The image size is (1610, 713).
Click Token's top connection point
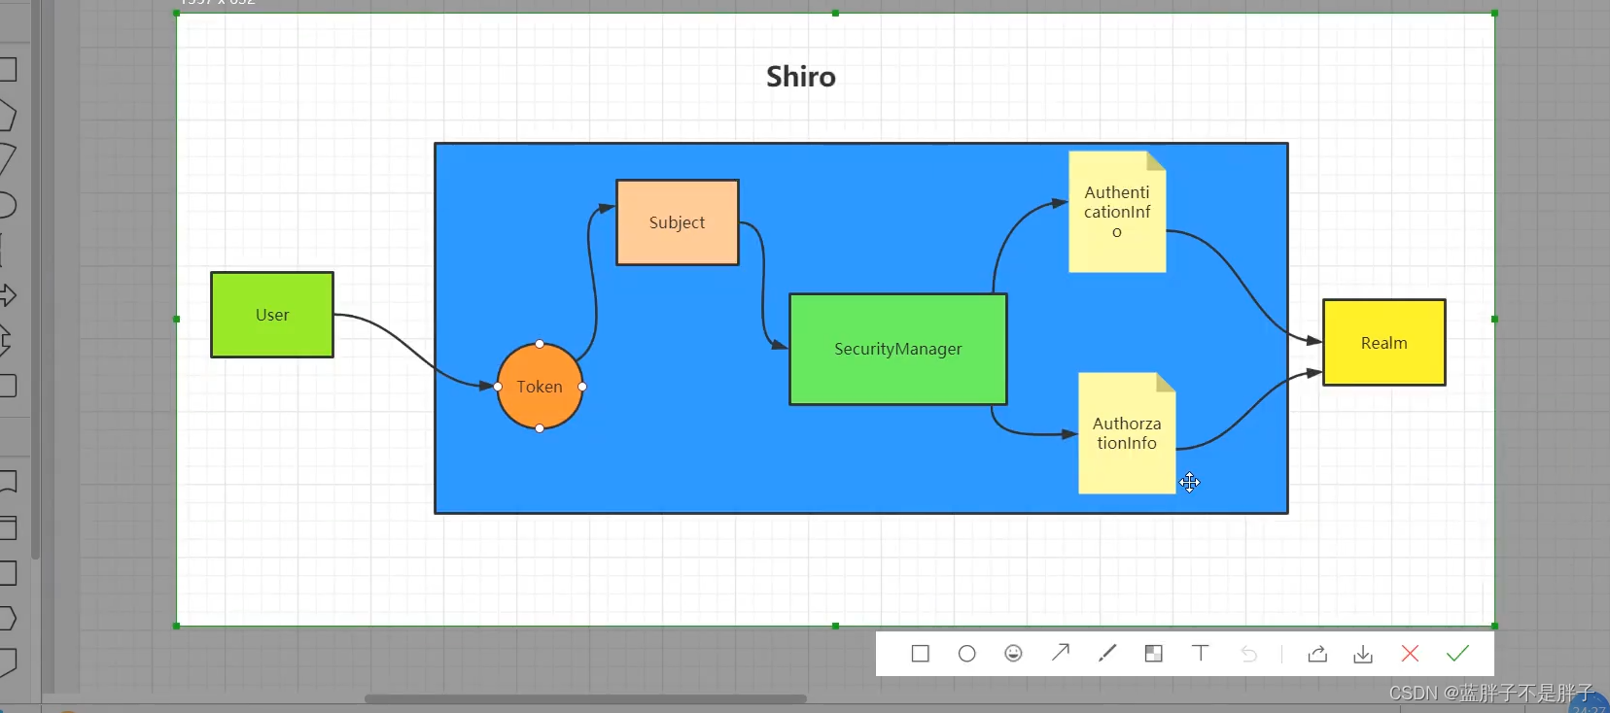tap(540, 344)
